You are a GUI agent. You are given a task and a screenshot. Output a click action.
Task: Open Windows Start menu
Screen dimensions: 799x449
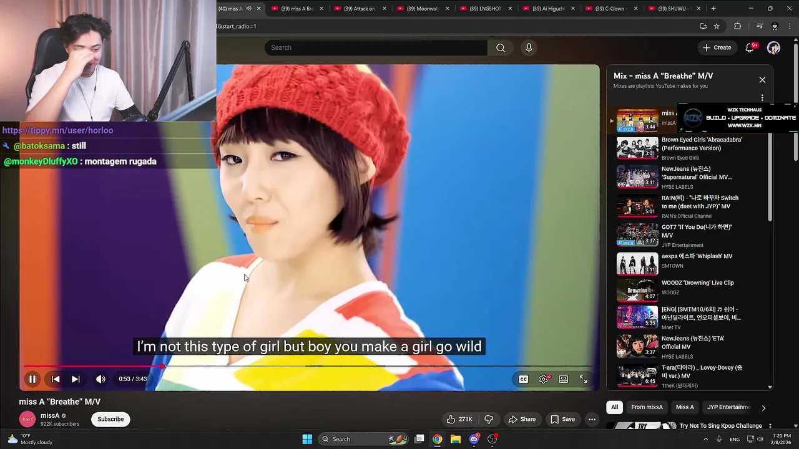pyautogui.click(x=307, y=439)
